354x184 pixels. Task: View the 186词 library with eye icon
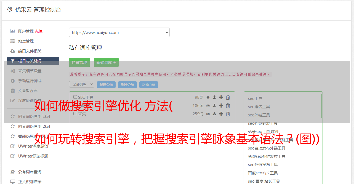(x=208, y=106)
